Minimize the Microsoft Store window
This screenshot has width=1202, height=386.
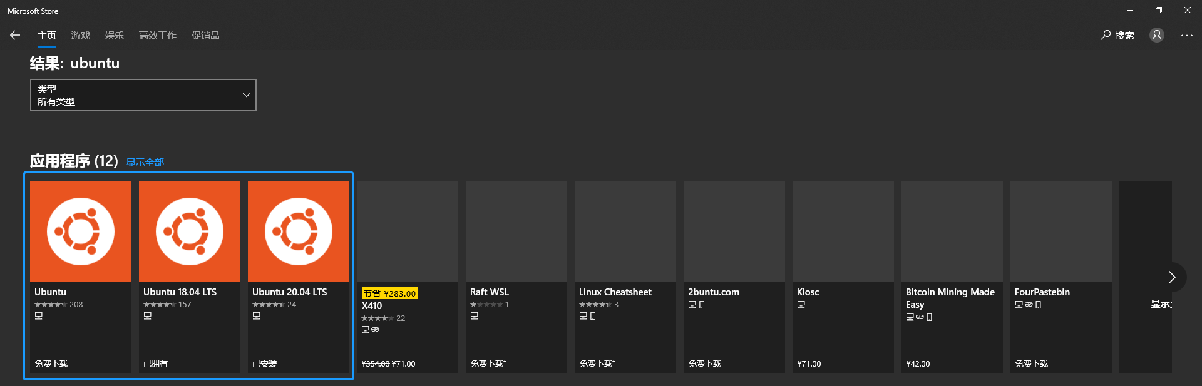point(1130,11)
